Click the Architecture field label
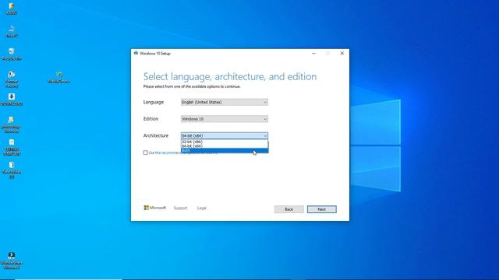 click(x=156, y=135)
